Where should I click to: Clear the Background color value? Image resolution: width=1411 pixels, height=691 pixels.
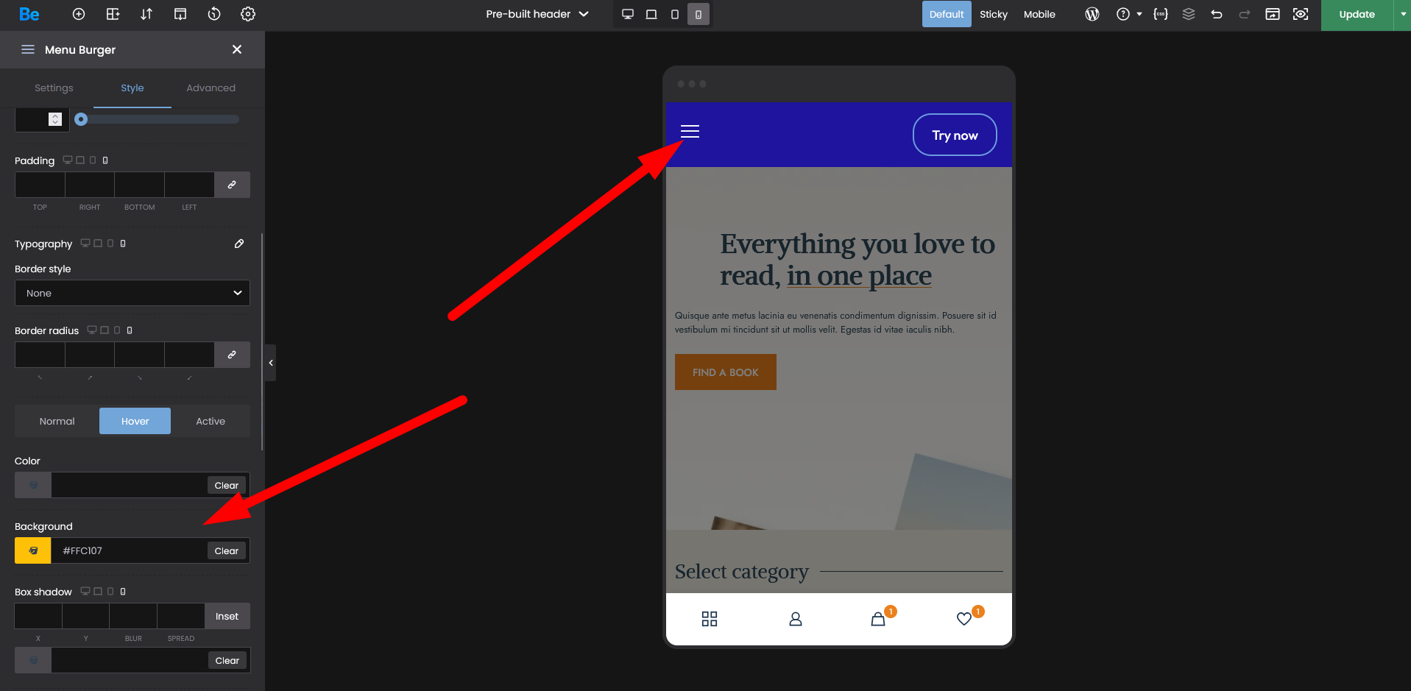[226, 551]
